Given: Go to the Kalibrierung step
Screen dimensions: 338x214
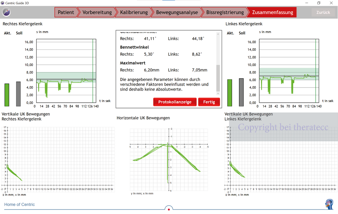Looking at the screenshot, I should point(134,12).
